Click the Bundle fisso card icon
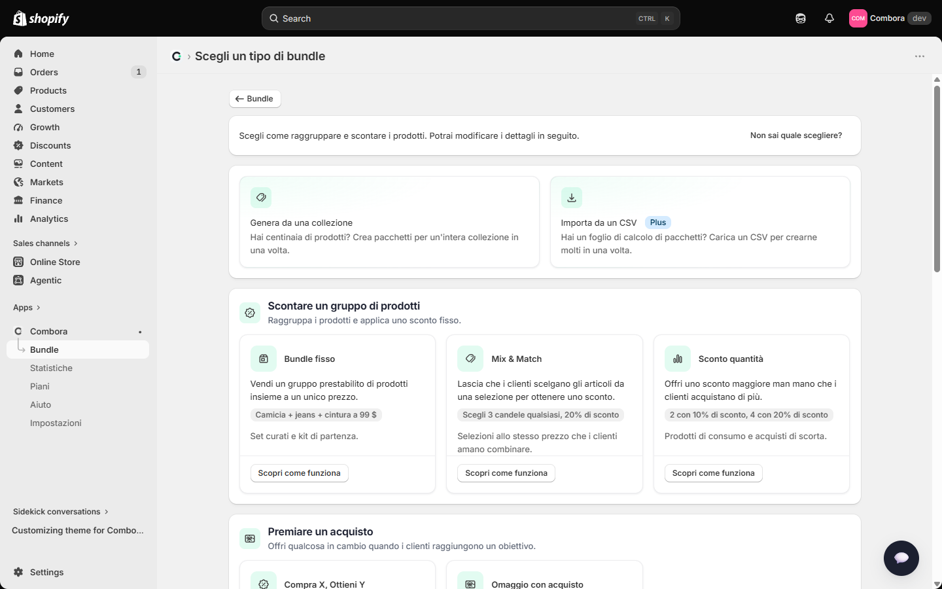 point(264,359)
